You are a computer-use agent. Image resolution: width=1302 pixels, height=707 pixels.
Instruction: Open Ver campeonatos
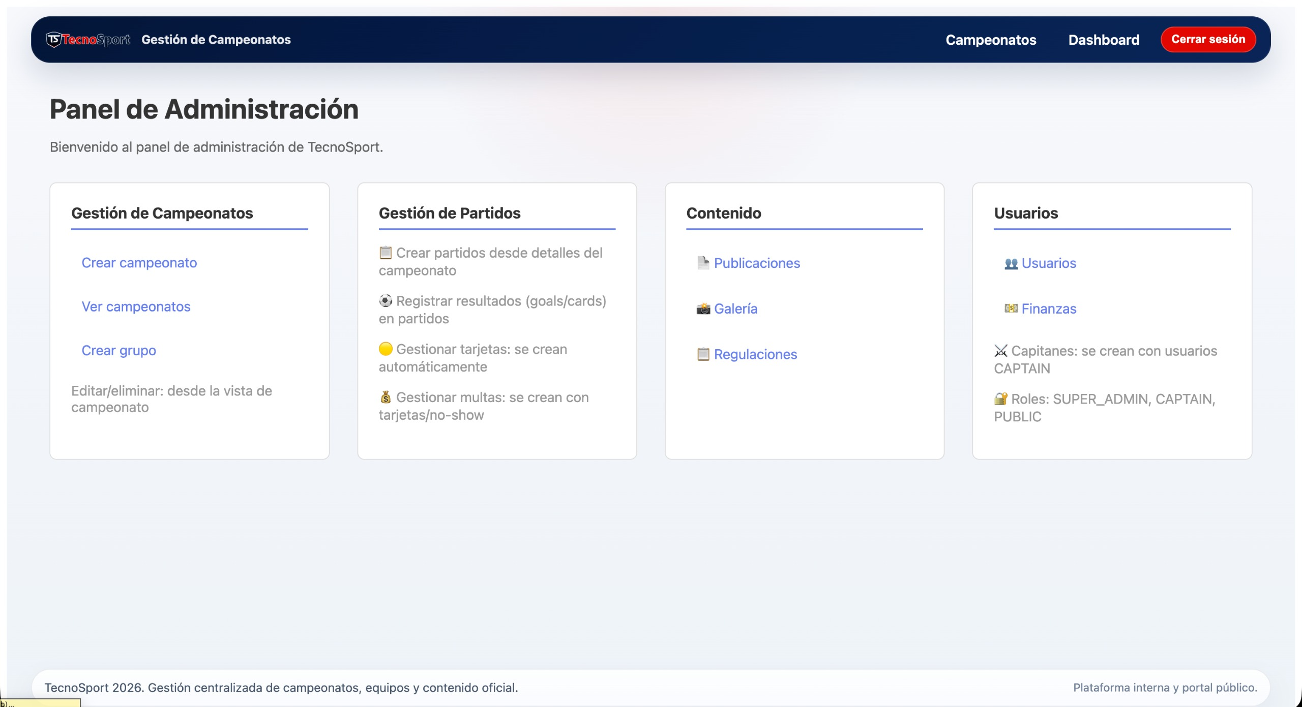(136, 306)
